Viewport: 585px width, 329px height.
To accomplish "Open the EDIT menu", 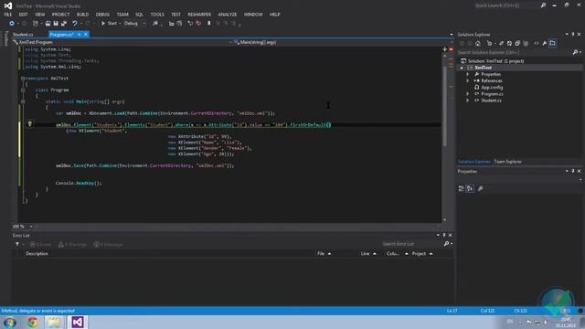I will pyautogui.click(x=23, y=15).
